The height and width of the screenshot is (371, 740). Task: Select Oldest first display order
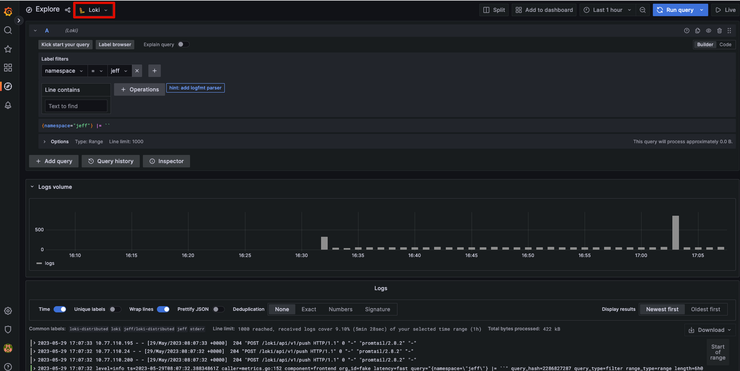tap(706, 309)
